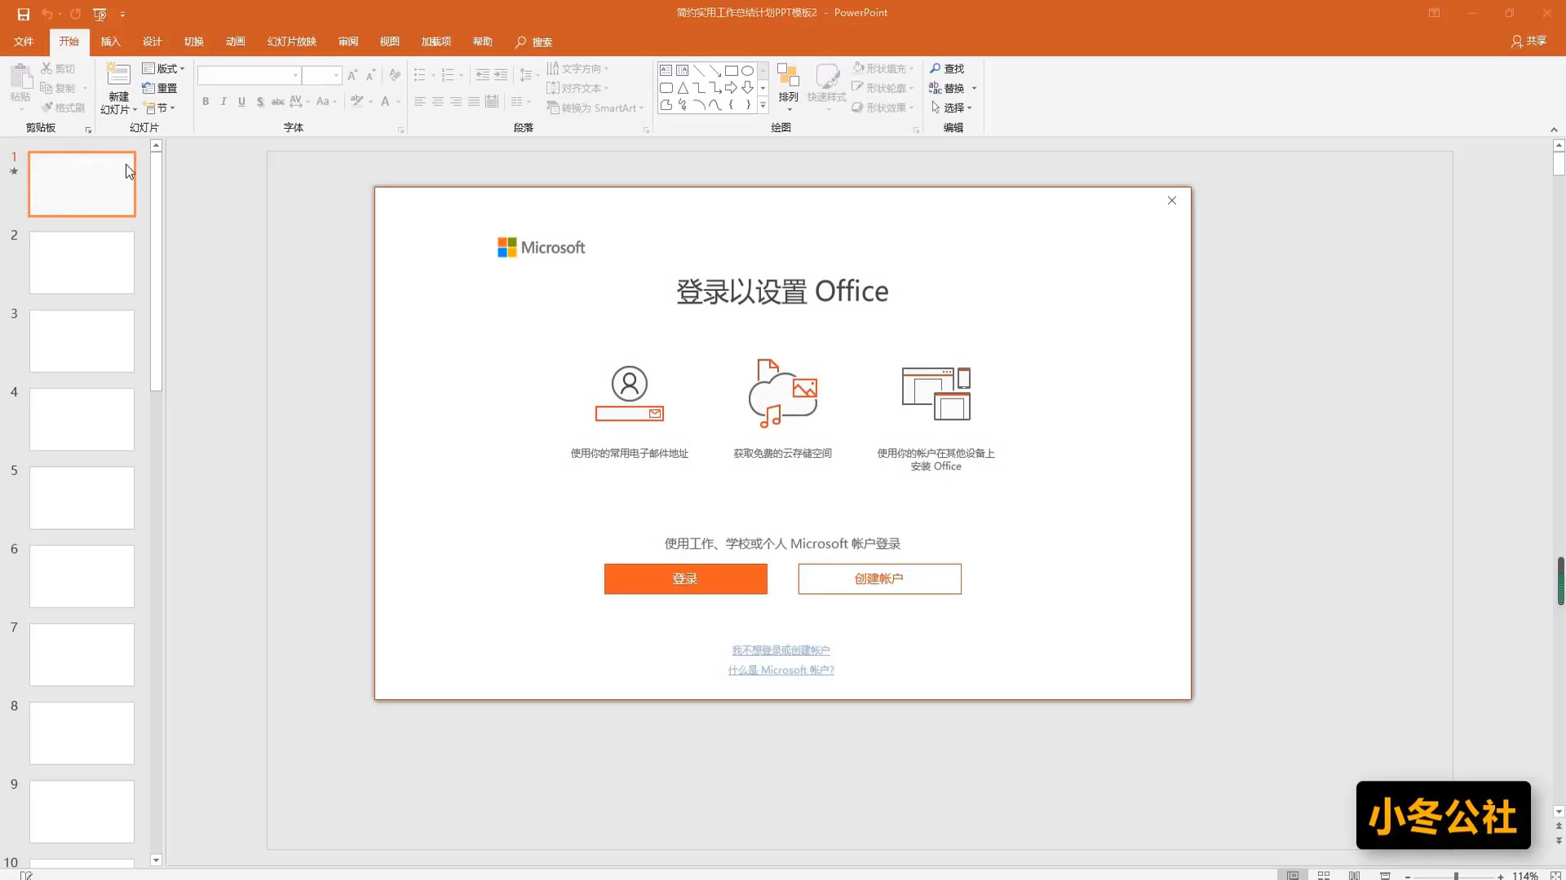Click the increase indent icon
This screenshot has width=1566, height=880.
(501, 75)
